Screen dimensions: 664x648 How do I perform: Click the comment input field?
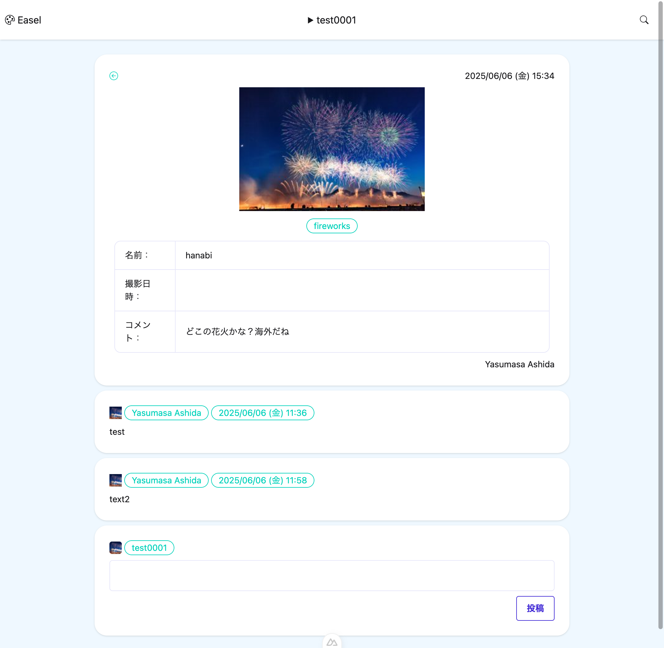[x=331, y=575]
